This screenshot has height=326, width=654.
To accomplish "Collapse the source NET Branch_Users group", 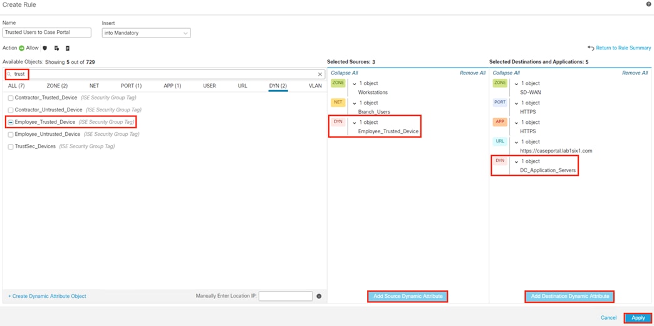I will click(x=355, y=103).
